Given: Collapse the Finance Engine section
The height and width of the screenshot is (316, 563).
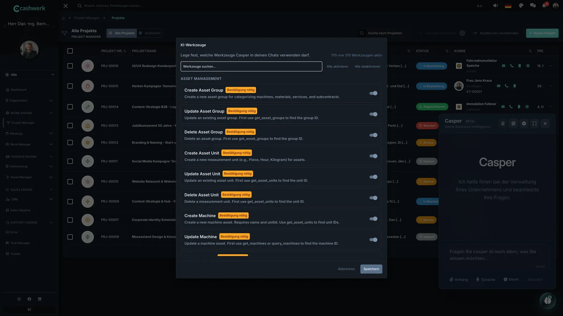Looking at the screenshot, I should pos(30,157).
